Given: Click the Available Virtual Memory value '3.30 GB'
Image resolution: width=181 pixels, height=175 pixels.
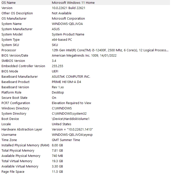Looking at the screenshot, I should click(57, 166).
